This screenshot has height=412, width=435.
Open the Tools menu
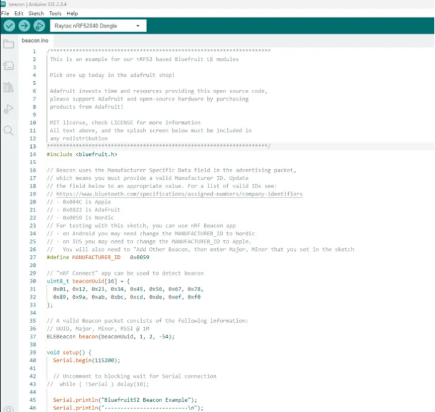[x=55, y=13]
